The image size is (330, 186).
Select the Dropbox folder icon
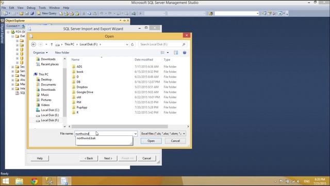(74, 87)
